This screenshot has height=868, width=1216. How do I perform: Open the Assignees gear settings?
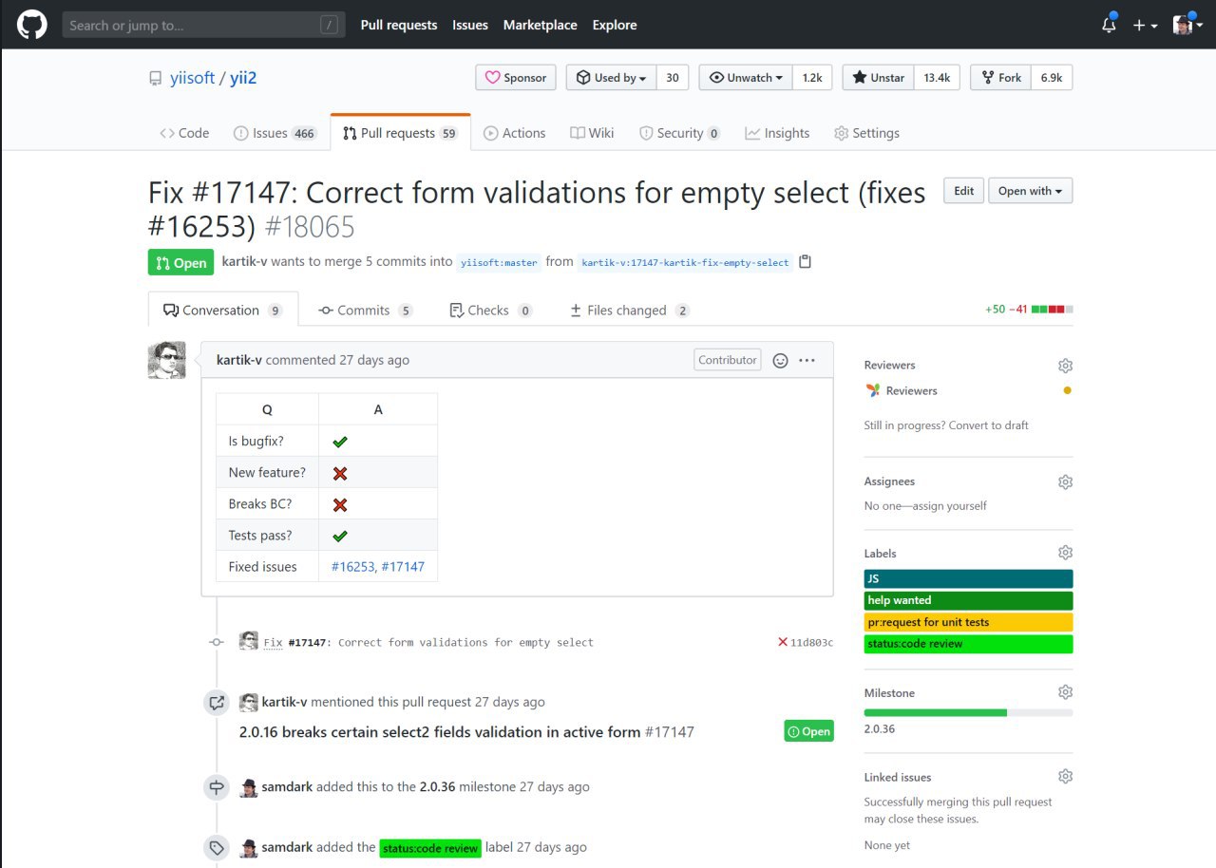click(1065, 481)
